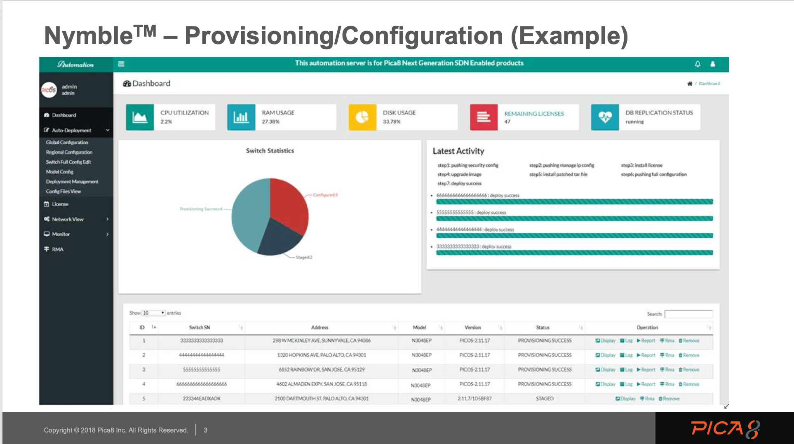Image resolution: width=794 pixels, height=444 pixels.
Task: Click the Remaining Licenses icon
Action: (x=483, y=117)
